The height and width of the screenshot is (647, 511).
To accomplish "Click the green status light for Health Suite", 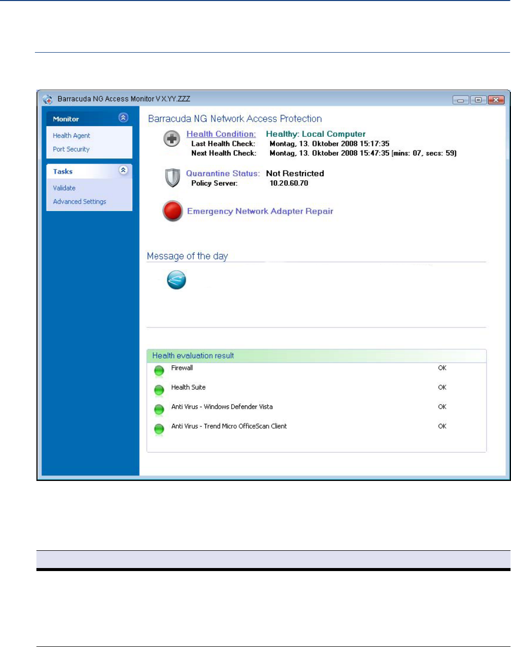I will click(x=159, y=390).
